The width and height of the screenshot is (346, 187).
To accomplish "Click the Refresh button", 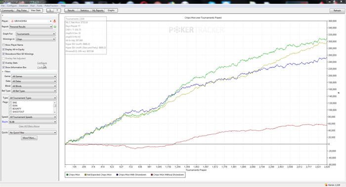I will pos(337,10).
